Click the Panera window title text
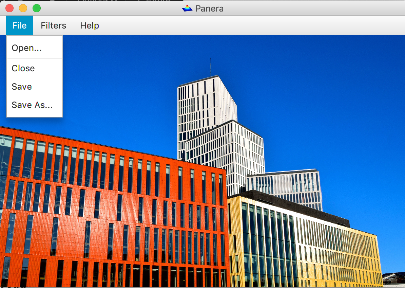405x288 pixels. tap(209, 8)
